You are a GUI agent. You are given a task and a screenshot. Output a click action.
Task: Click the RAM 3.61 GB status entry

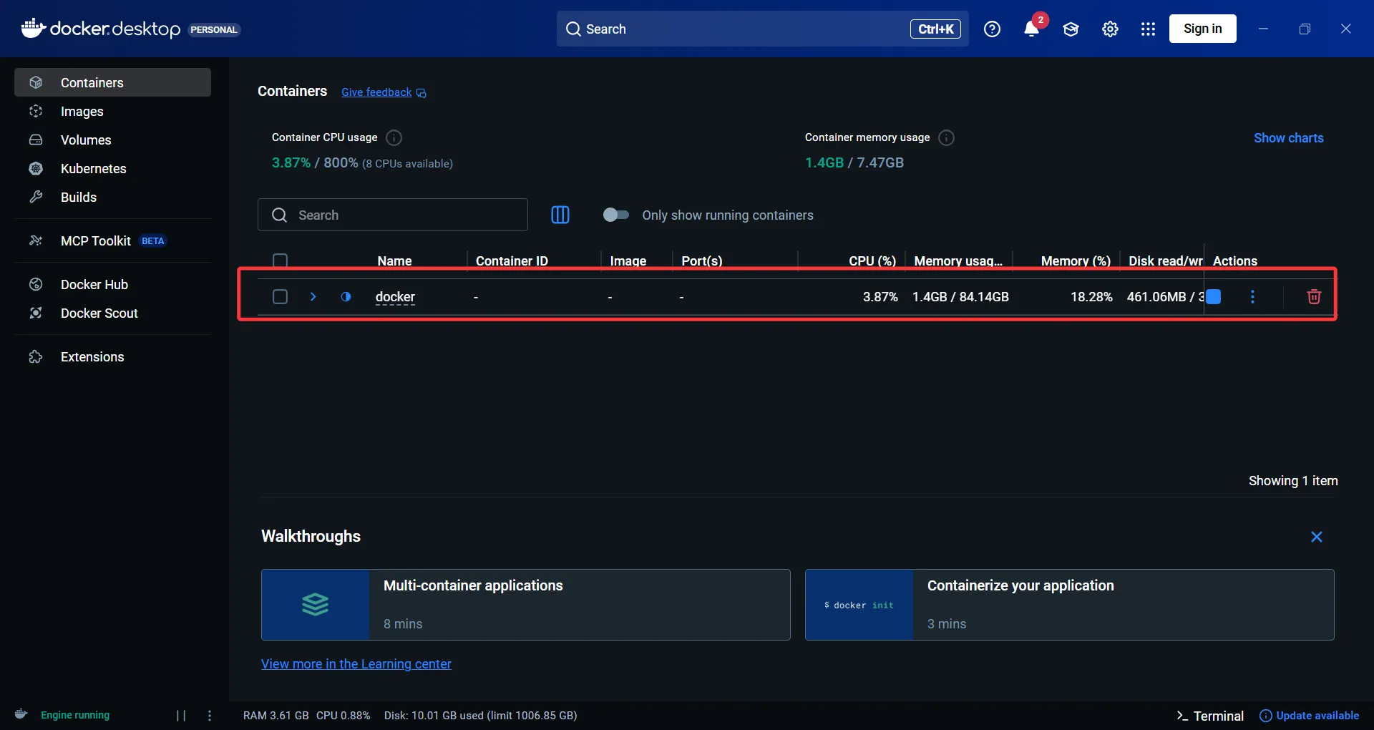276,716
